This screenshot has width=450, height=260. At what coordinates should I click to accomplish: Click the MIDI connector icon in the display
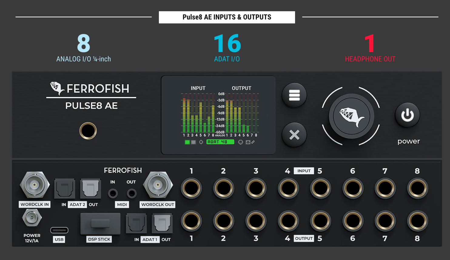pyautogui.click(x=240, y=142)
